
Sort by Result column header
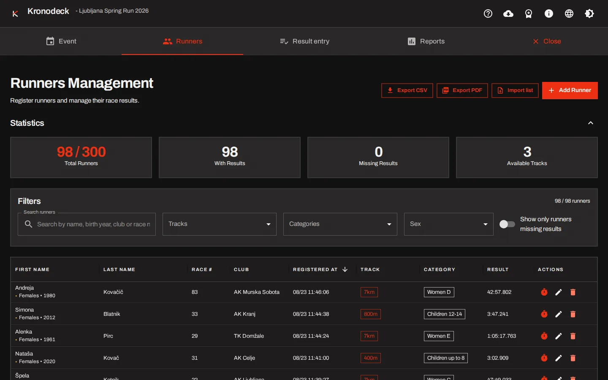click(x=498, y=269)
